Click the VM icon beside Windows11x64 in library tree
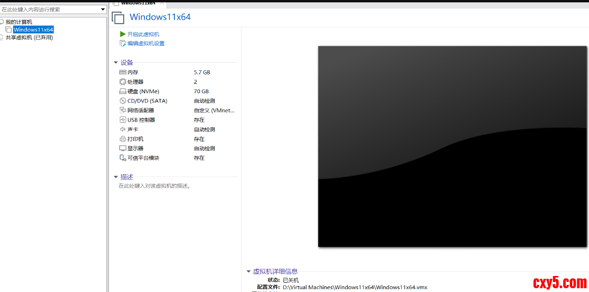Viewport: 589px width, 292px height. [9, 30]
